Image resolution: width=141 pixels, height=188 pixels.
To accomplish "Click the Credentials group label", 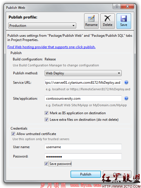I will [x=19, y=128].
